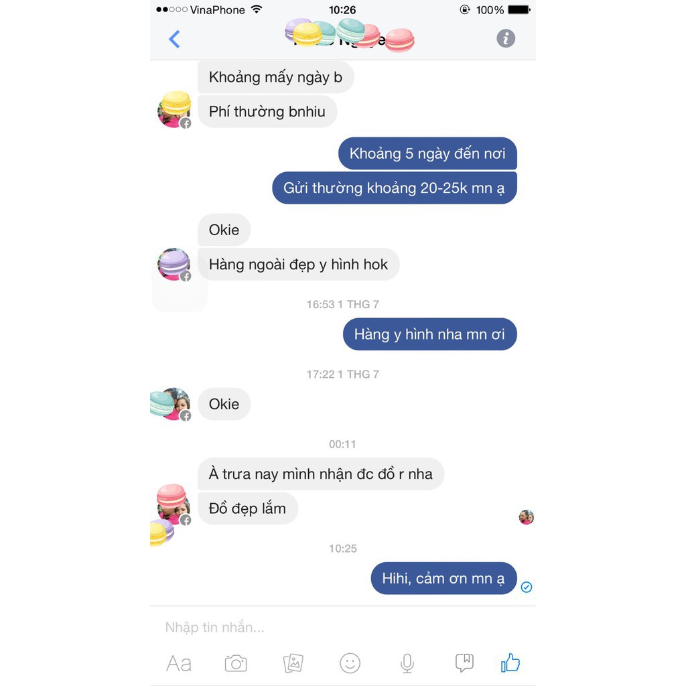Select message 'Hàng y hình nha mn ơi'
Image resolution: width=686 pixels, height=686 pixels.
[429, 334]
